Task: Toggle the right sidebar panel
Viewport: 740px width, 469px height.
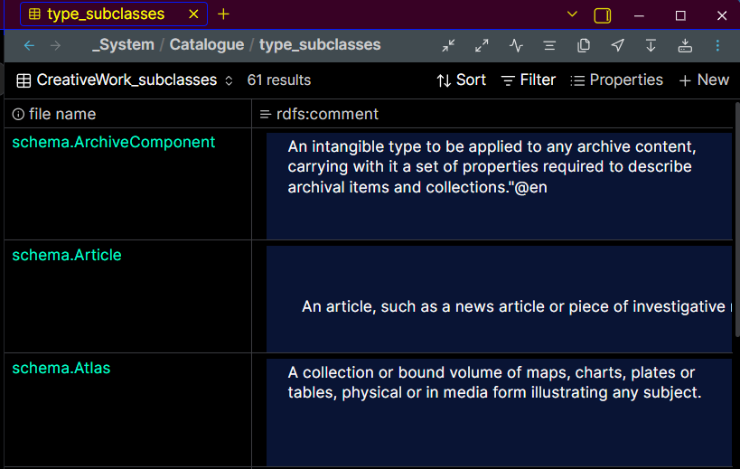Action: 603,15
